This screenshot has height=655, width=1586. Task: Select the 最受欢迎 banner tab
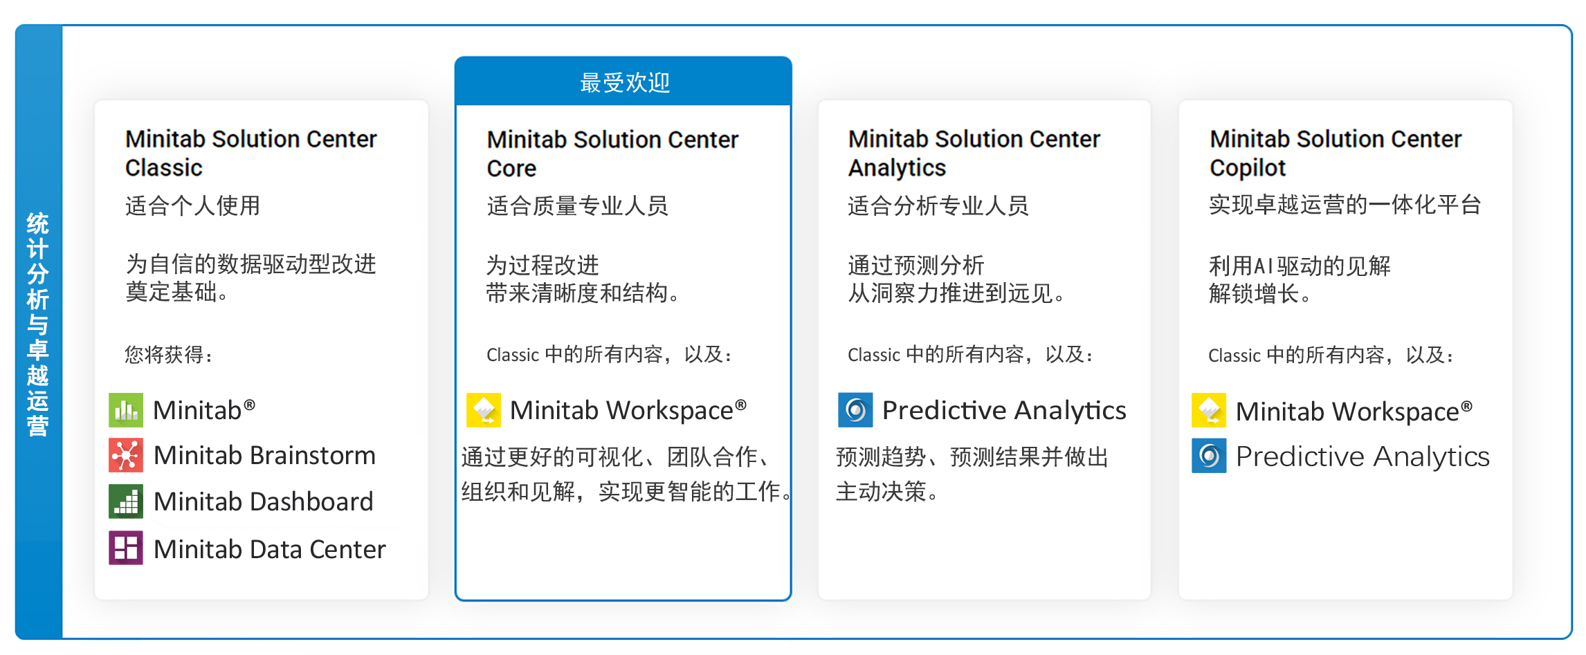(x=623, y=82)
